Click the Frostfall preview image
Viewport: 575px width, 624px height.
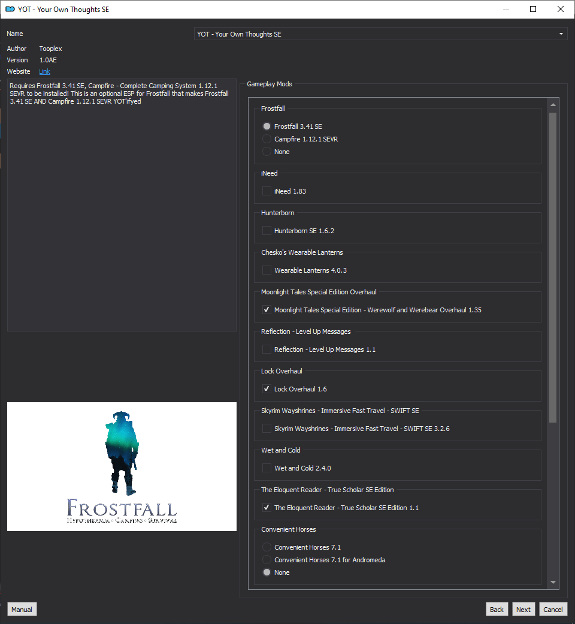(122, 466)
